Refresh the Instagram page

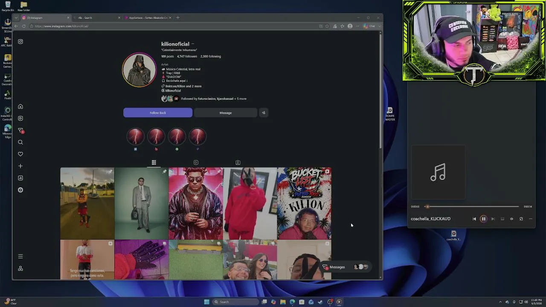tap(24, 26)
